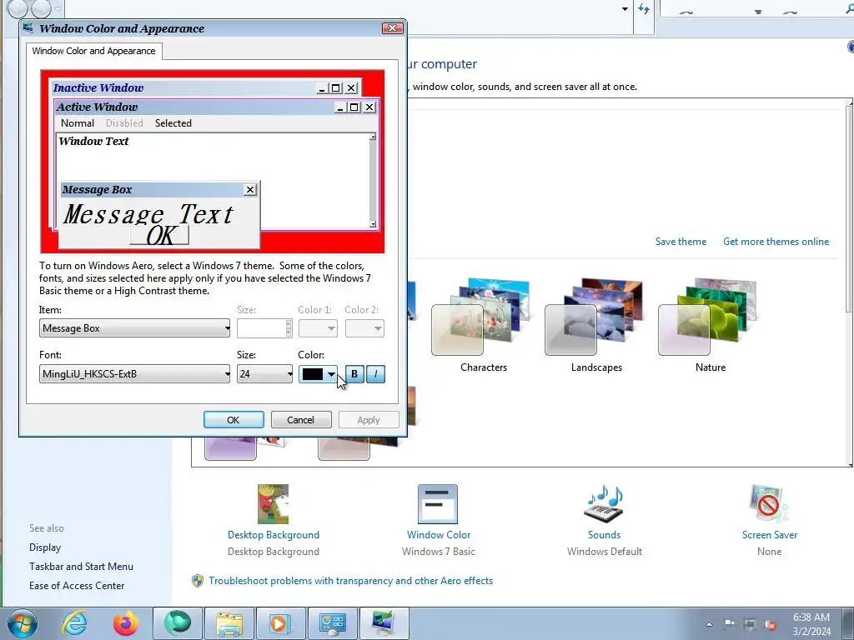Viewport: 854px width, 640px height.
Task: Click the shield icon beside Troubleshoot link
Action: click(x=198, y=581)
